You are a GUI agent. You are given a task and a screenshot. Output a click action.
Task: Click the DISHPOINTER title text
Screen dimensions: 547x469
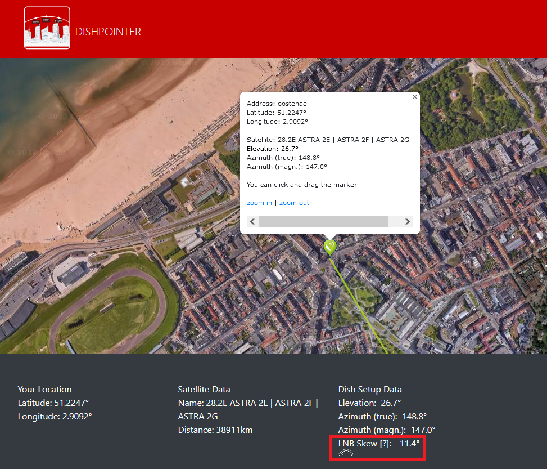(108, 32)
